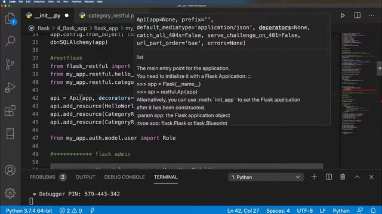Click the lightning icon in status bar

click(93, 210)
